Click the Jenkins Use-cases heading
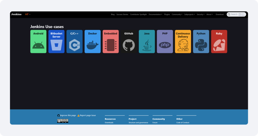 pyautogui.click(x=47, y=27)
